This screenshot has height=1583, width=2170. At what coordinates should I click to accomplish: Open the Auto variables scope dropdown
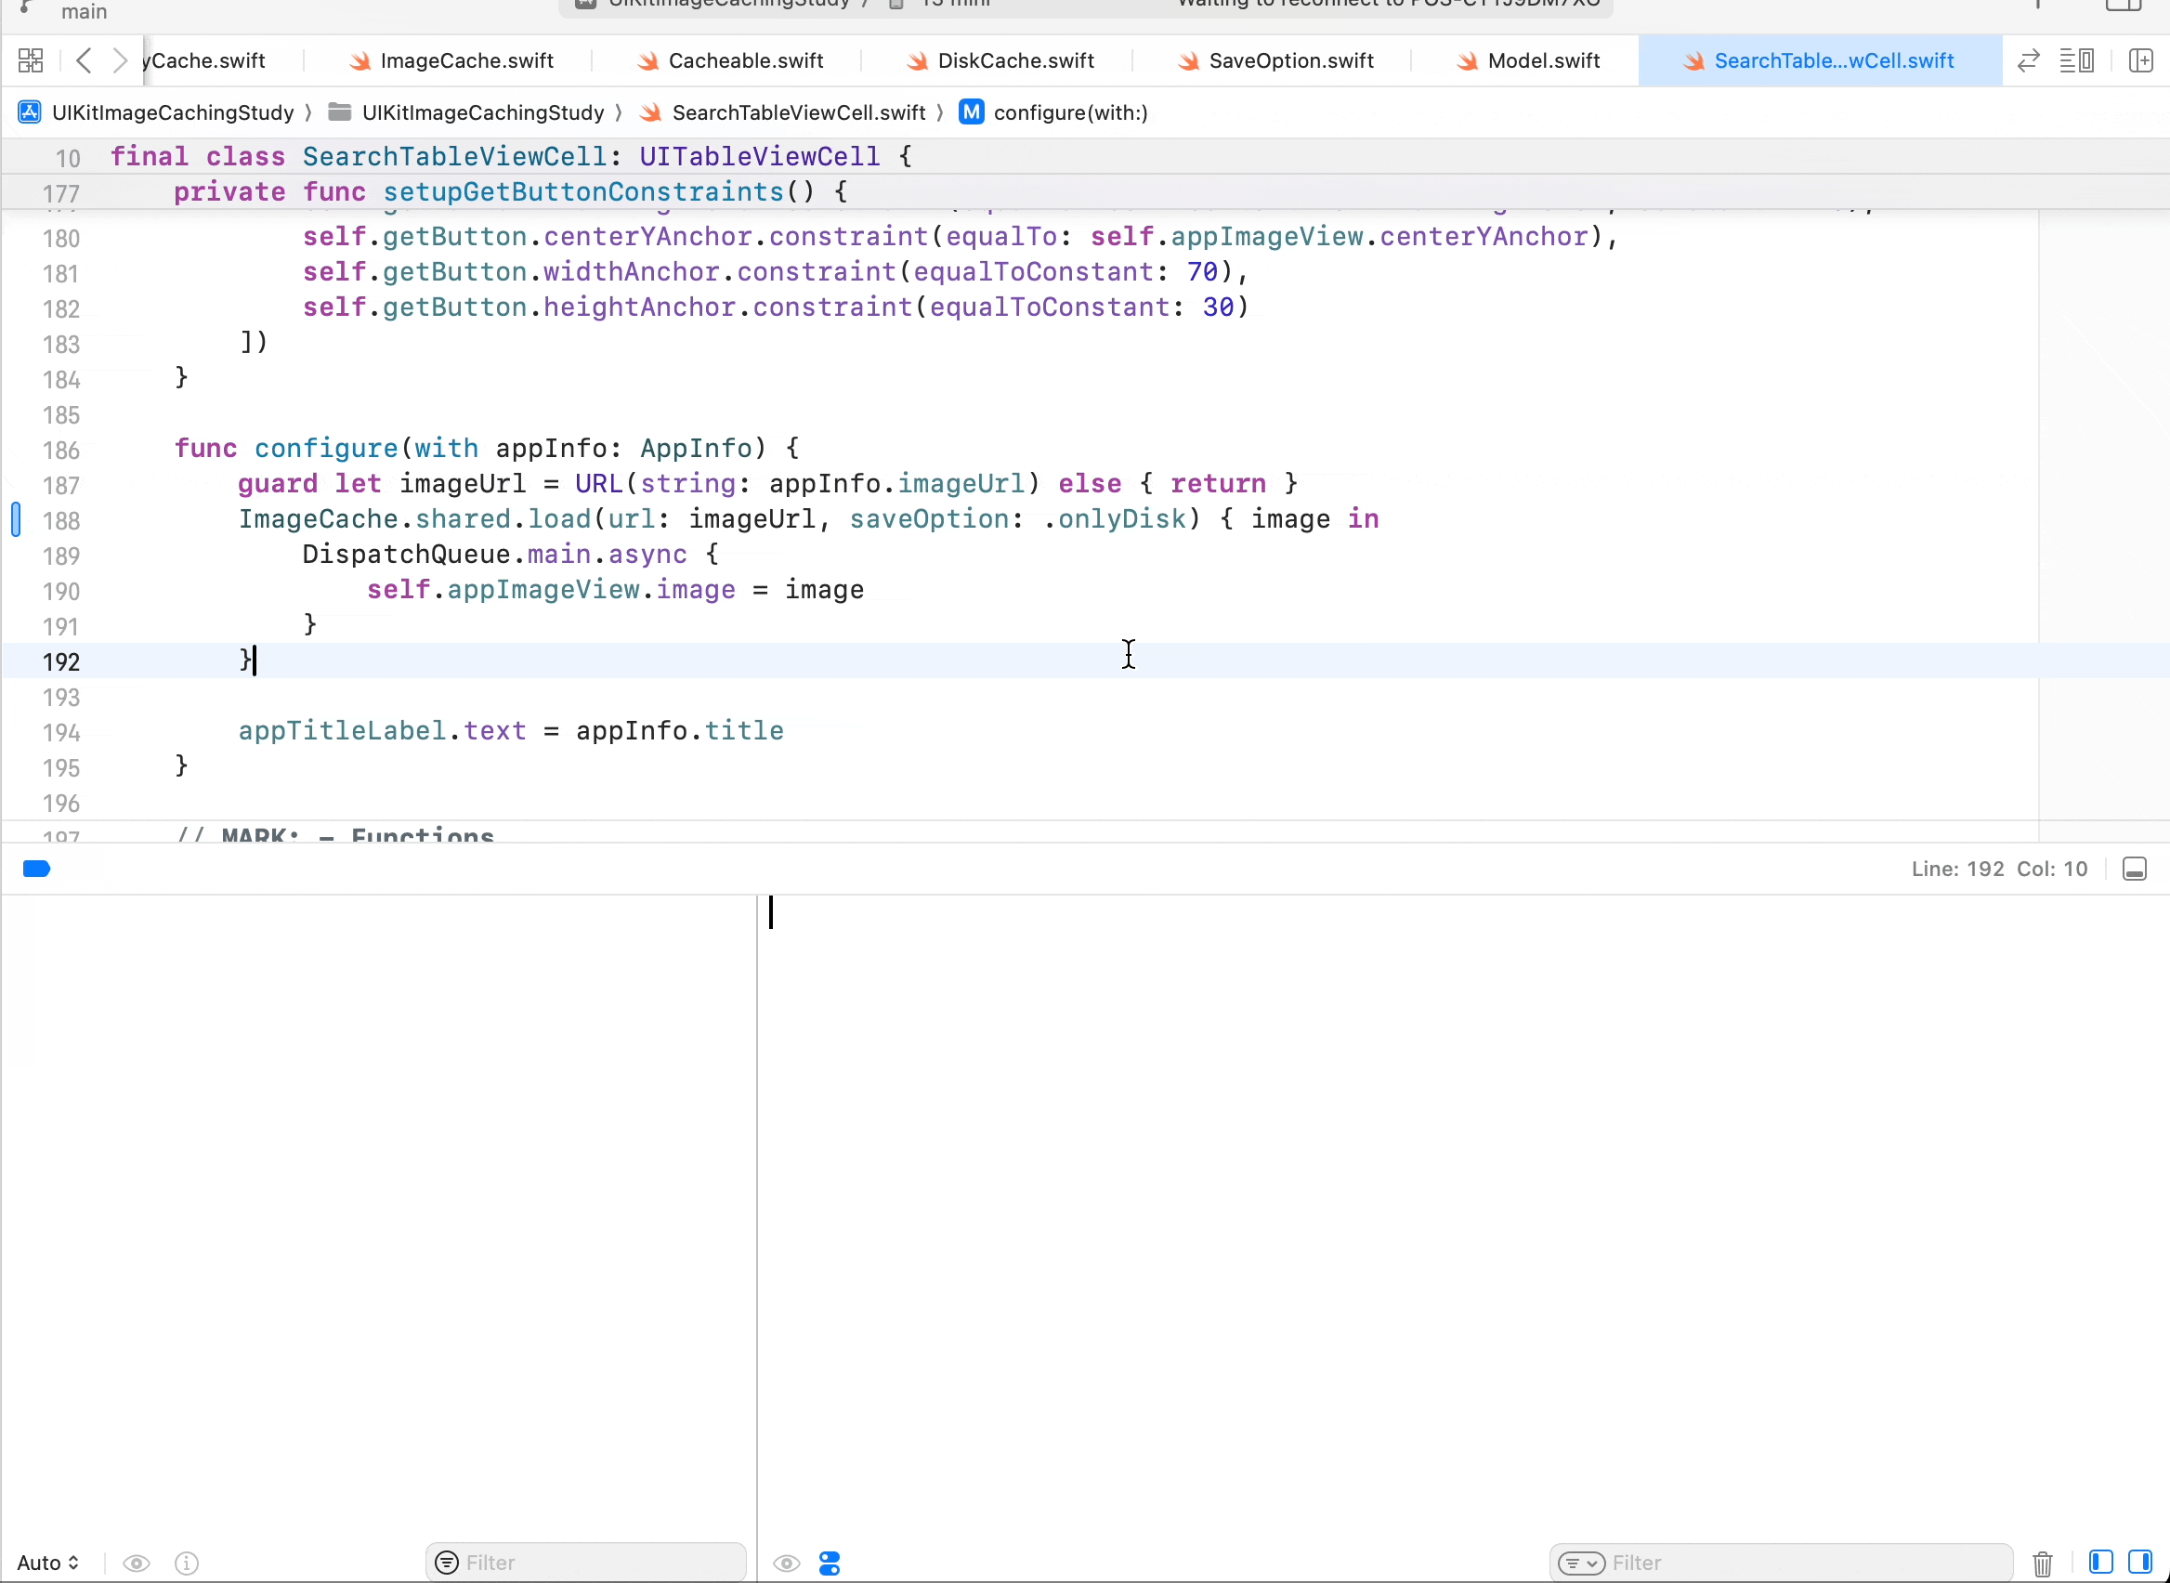click(48, 1563)
